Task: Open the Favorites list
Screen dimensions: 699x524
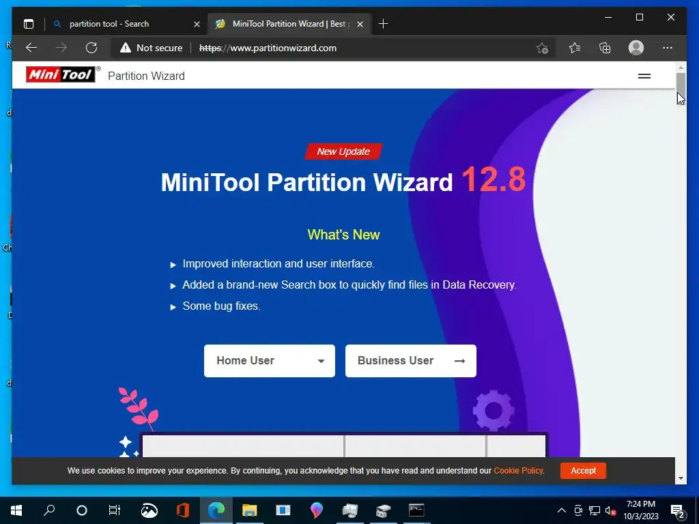Action: (575, 48)
